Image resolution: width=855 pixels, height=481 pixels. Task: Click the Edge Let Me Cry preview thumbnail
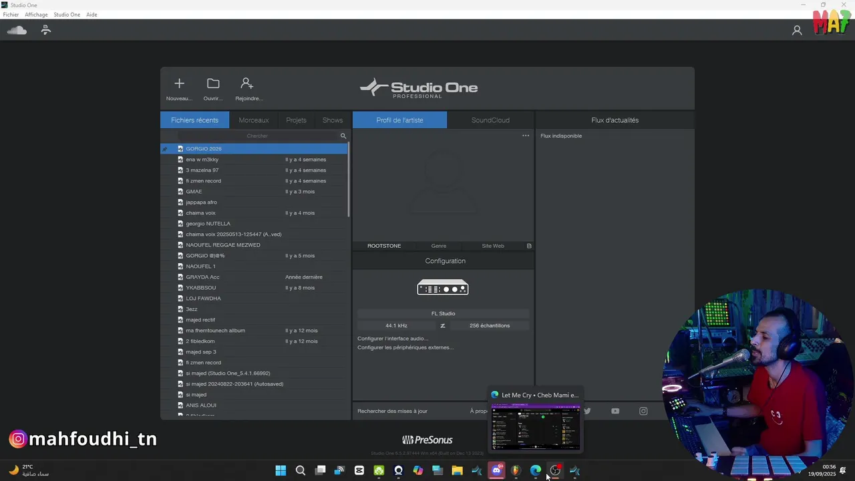tap(536, 426)
